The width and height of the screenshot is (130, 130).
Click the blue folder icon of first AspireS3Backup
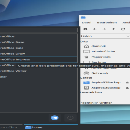(86, 83)
